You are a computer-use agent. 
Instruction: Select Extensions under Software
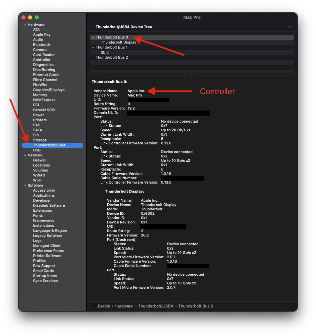[42, 211]
